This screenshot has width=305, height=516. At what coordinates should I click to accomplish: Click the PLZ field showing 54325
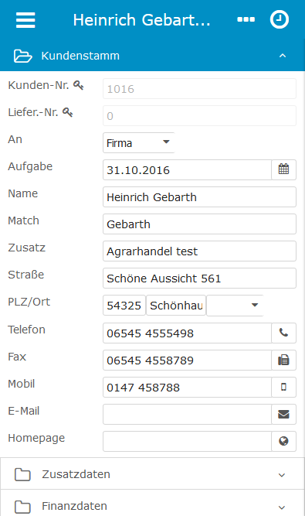pyautogui.click(x=124, y=306)
